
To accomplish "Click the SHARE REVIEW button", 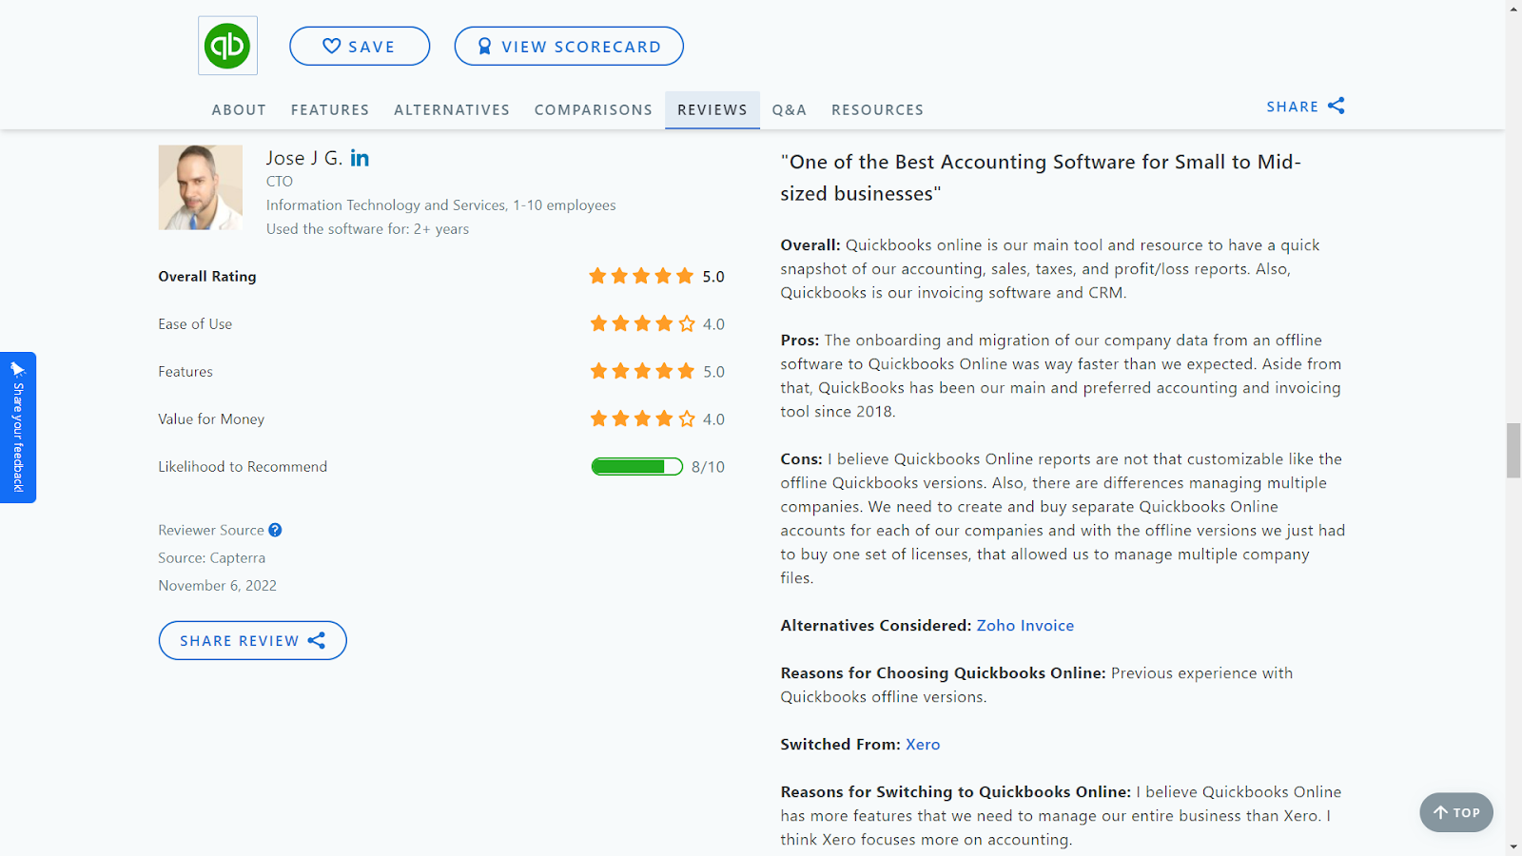I will tap(252, 640).
